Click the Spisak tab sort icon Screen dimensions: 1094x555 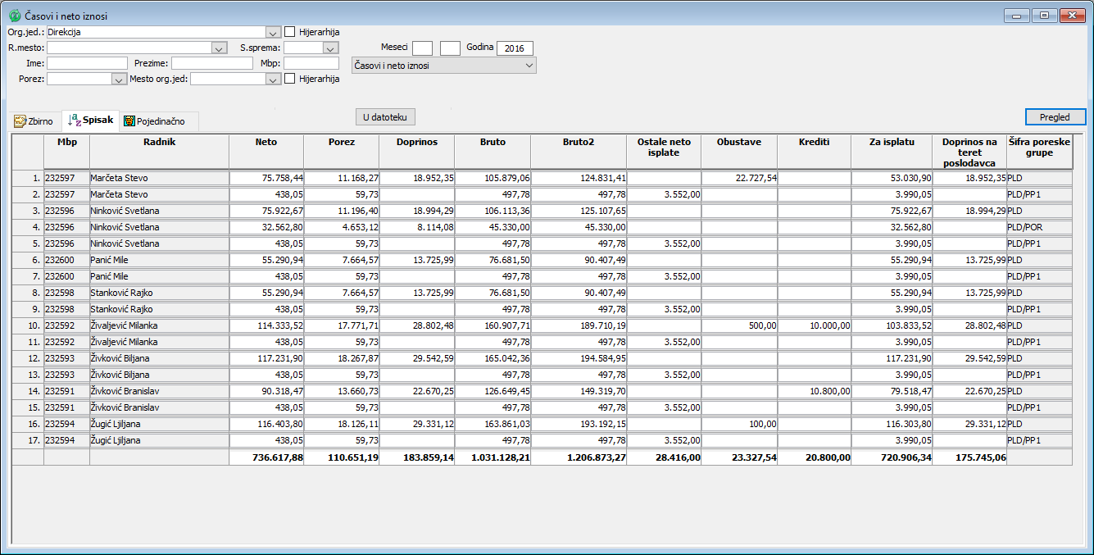pyautogui.click(x=74, y=120)
